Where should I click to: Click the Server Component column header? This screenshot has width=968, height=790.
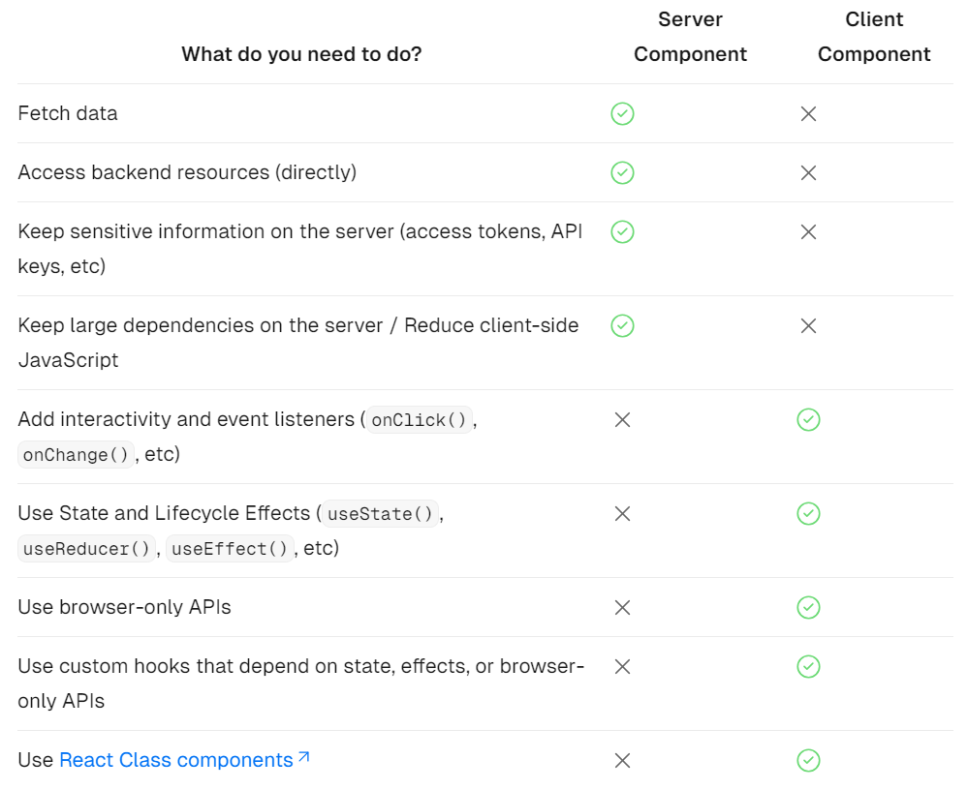point(690,37)
